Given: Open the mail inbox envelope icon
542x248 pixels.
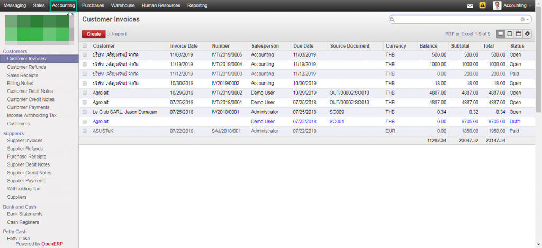Looking at the screenshot, I should pyautogui.click(x=470, y=6).
